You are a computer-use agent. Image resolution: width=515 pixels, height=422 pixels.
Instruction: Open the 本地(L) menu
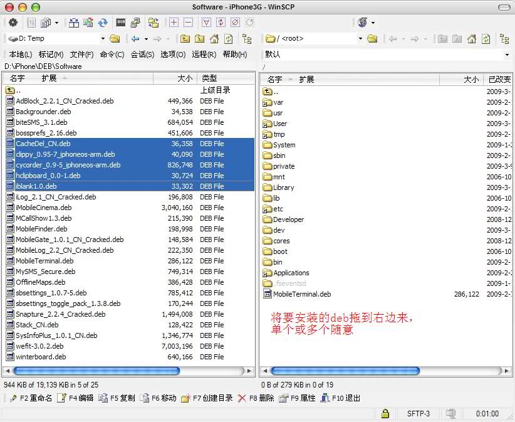21,55
